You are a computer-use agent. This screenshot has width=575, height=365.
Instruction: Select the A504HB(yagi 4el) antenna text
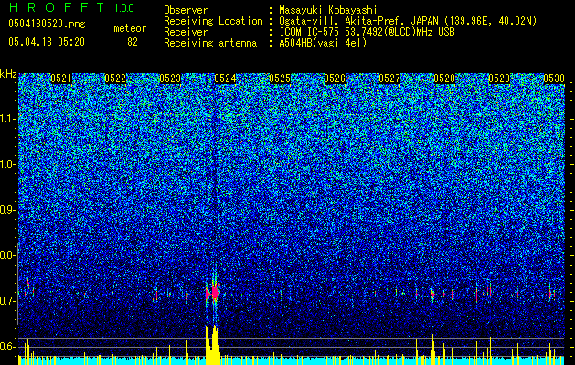(x=323, y=43)
